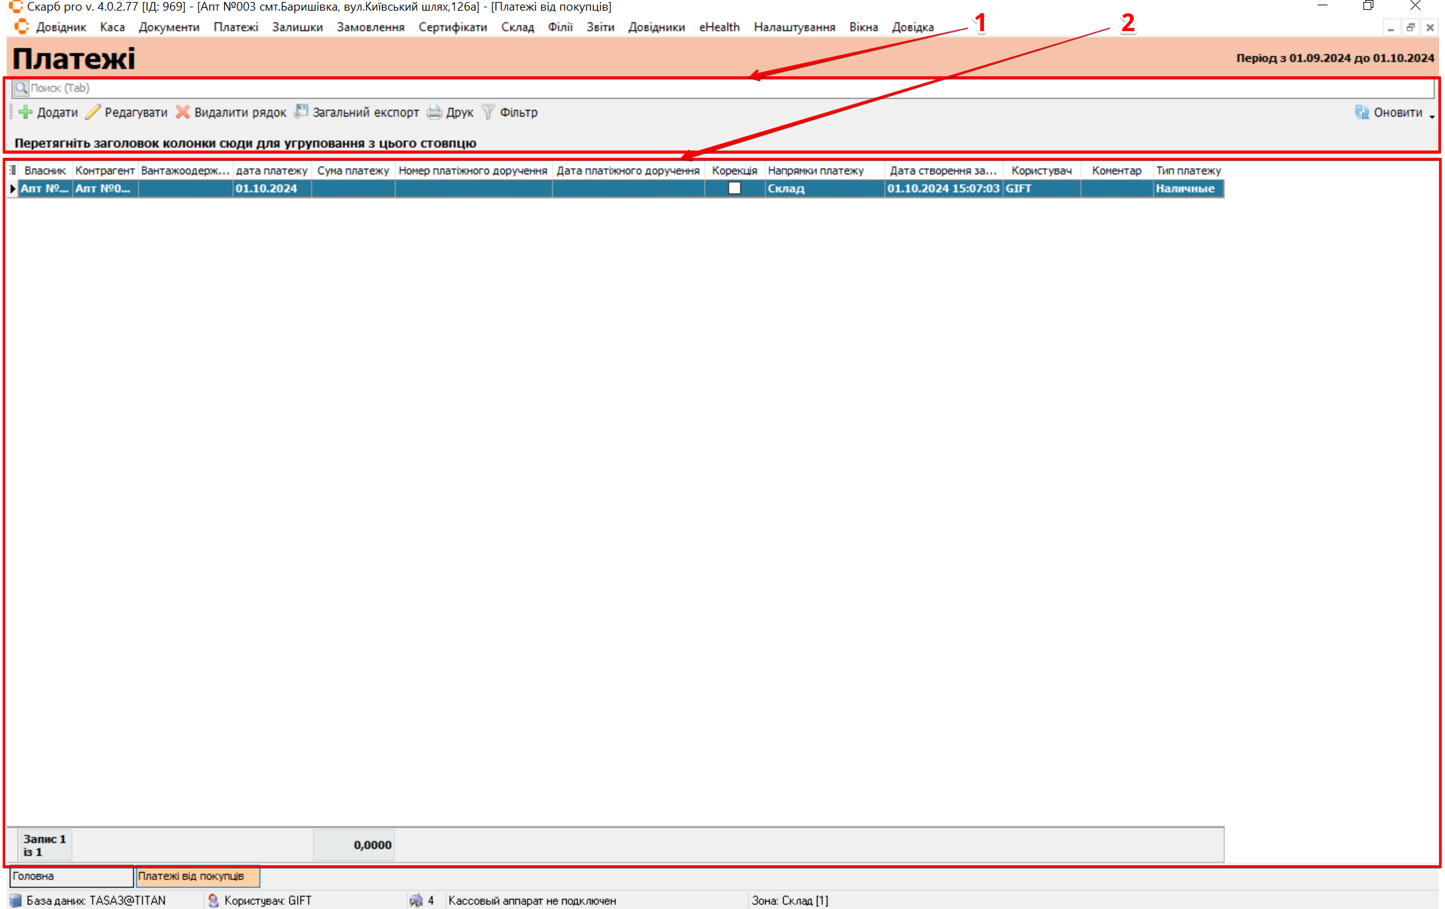Open the eHealth menu

pyautogui.click(x=719, y=27)
